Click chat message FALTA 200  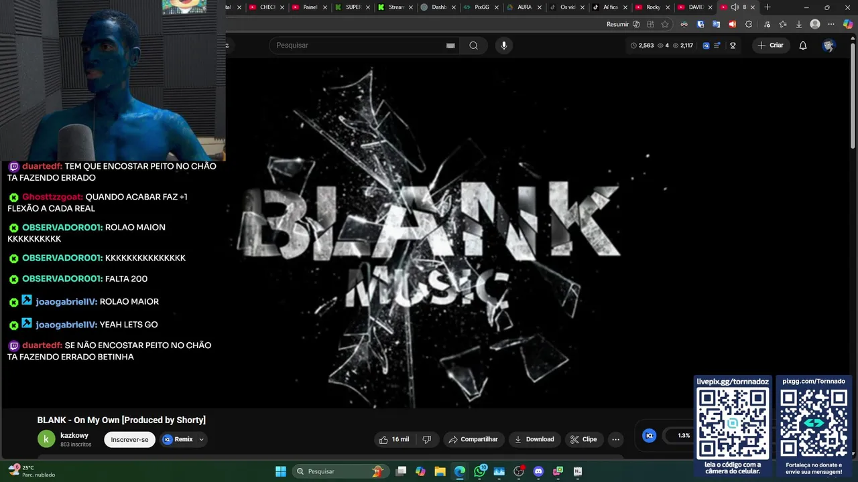point(126,278)
